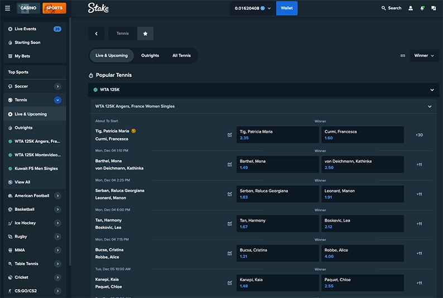The width and height of the screenshot is (443, 298).
Task: Switch to the All Tennis tab
Action: point(181,56)
